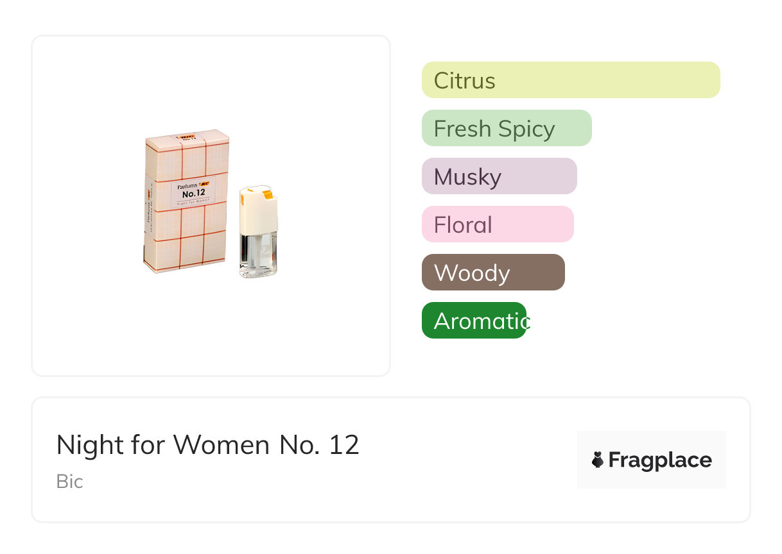The image size is (782, 554).
Task: Select the Citrus accord bar
Action: click(x=570, y=80)
